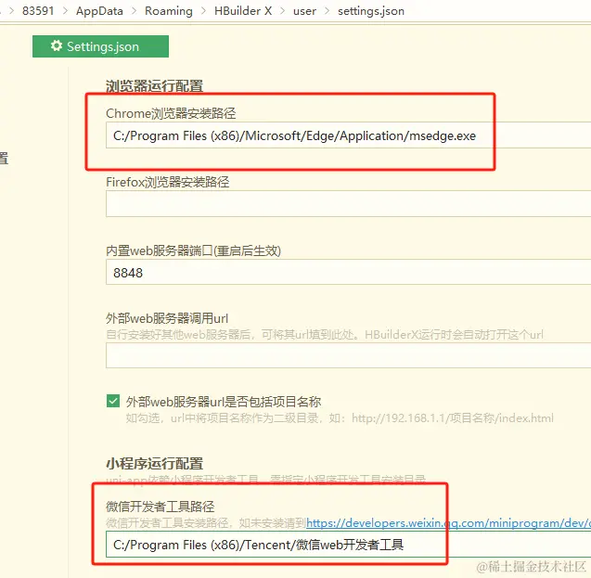Click the 内置web服务器端口 label

[193, 250]
